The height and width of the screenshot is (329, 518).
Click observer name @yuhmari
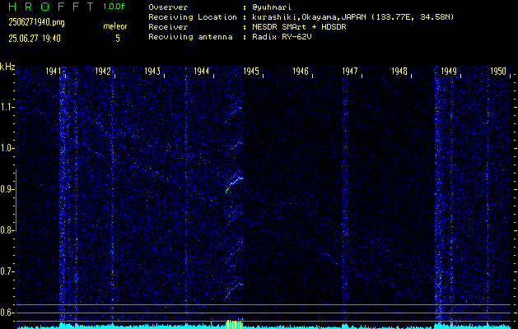[x=272, y=7]
